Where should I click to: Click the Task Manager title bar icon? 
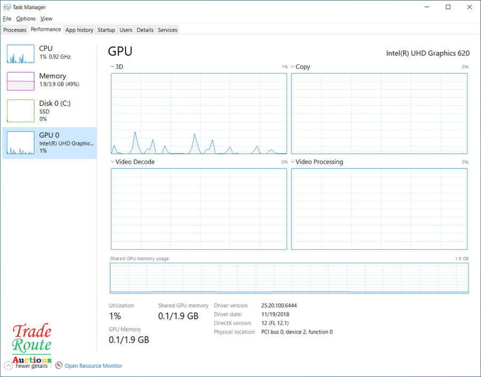click(7, 7)
